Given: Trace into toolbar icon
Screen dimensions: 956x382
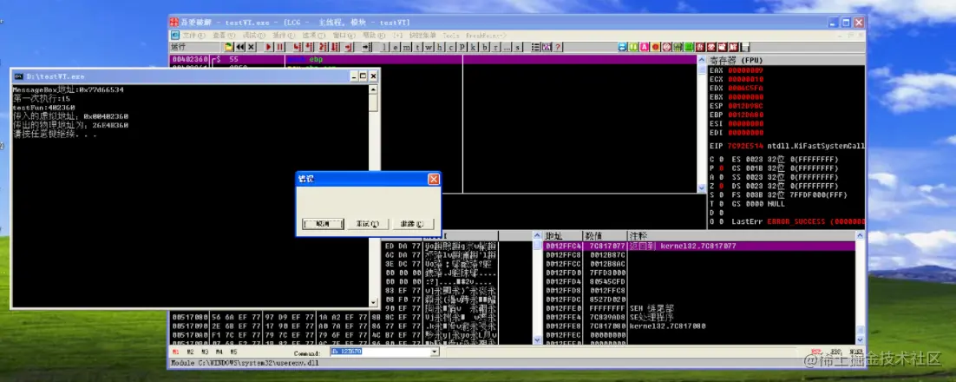Looking at the screenshot, I should point(323,47).
